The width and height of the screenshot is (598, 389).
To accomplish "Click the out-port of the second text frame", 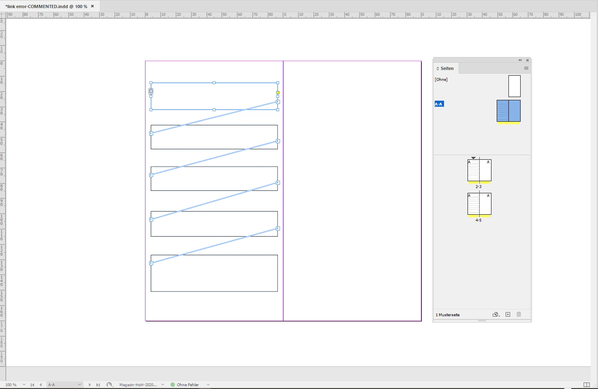I will [x=278, y=141].
